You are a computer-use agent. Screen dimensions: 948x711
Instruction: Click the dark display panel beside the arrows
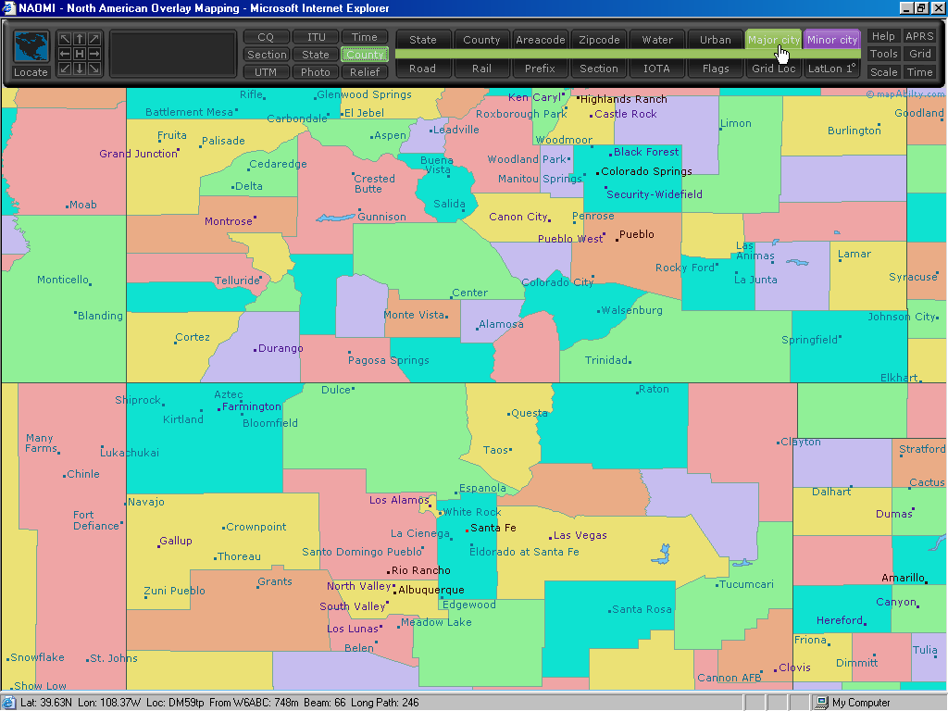(173, 54)
